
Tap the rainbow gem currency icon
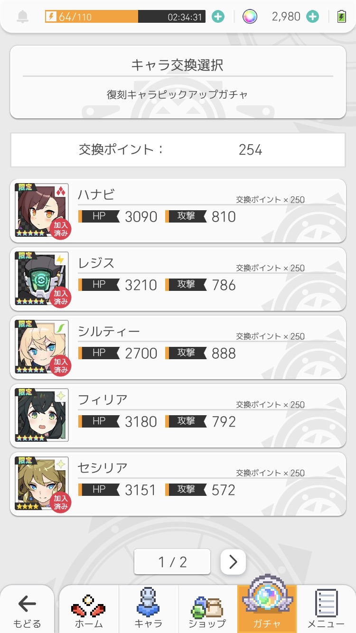[x=250, y=17]
